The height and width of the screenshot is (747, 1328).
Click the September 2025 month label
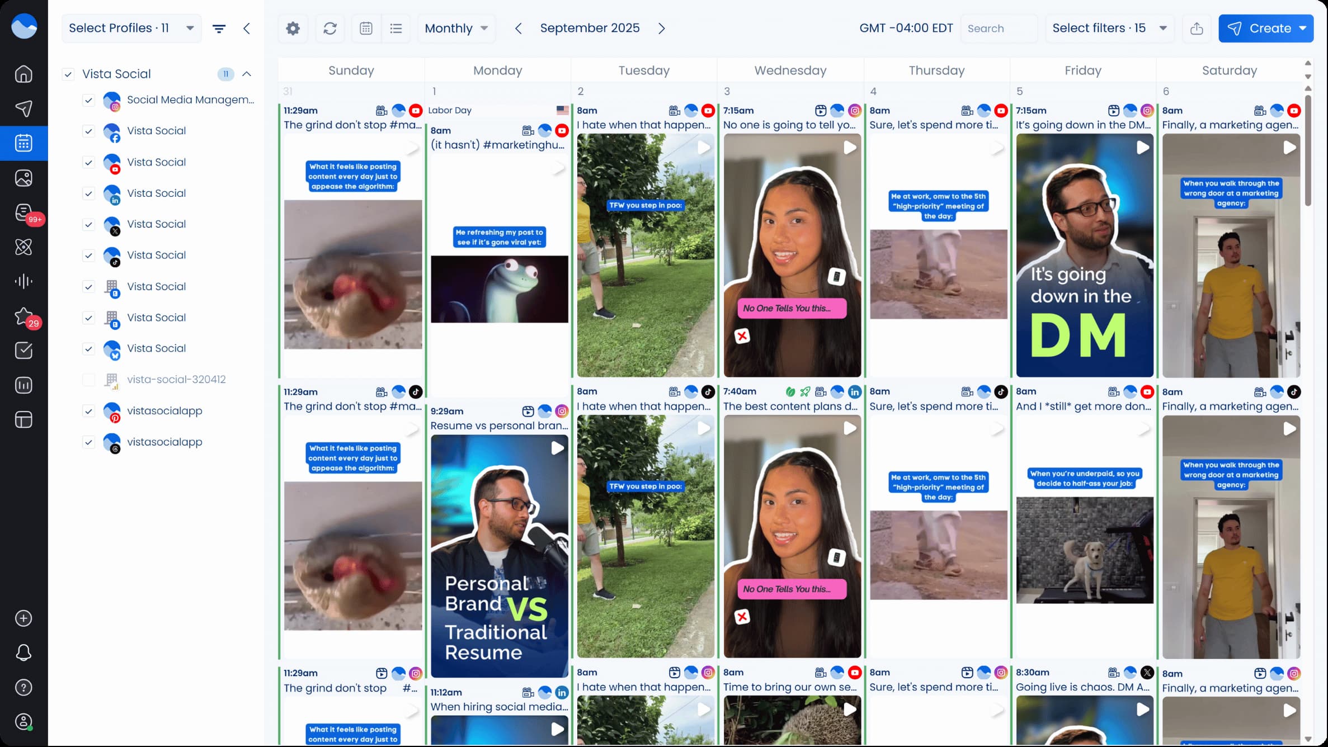590,28
